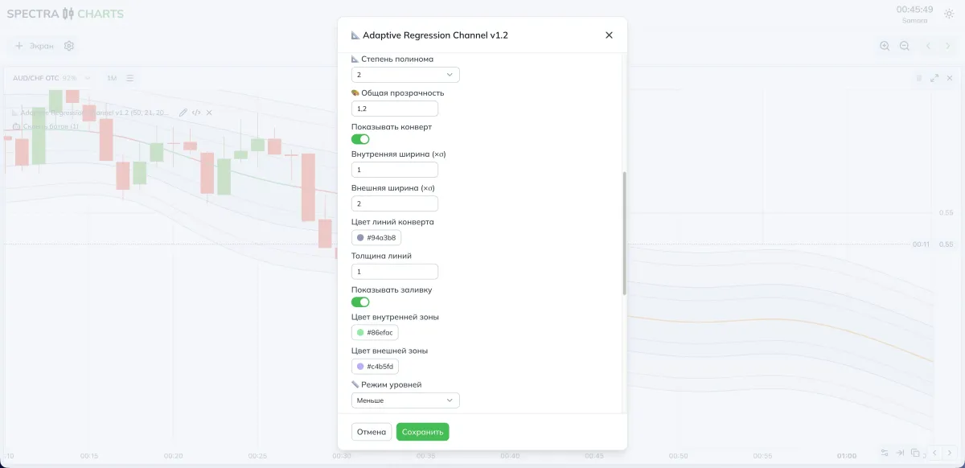The height and width of the screenshot is (468, 965).
Task: Expand chart to fullscreen
Action: [934, 78]
